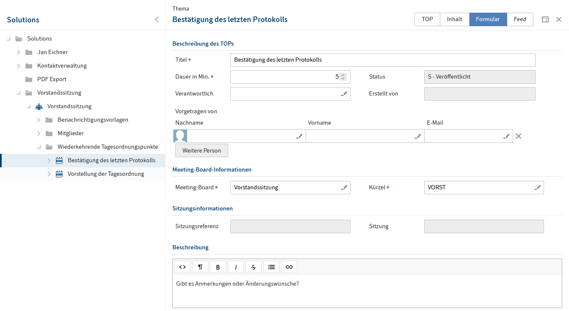The image size is (569, 311).
Task: Remove the Vorgetragen von person row
Action: 519,136
